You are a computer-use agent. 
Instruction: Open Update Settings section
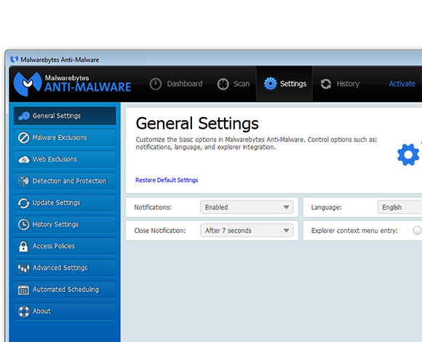tap(65, 203)
